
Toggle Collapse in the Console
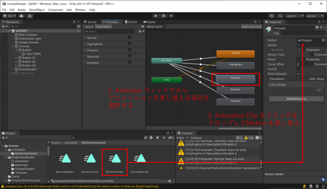(196, 138)
